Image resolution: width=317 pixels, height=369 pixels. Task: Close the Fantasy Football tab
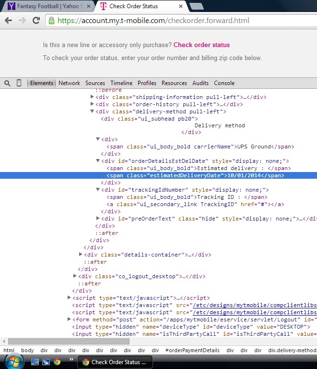(x=89, y=6)
